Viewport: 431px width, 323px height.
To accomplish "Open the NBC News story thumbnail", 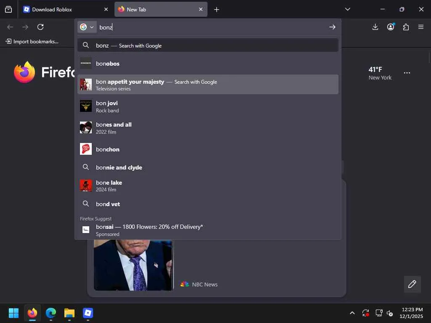I will 133,265.
